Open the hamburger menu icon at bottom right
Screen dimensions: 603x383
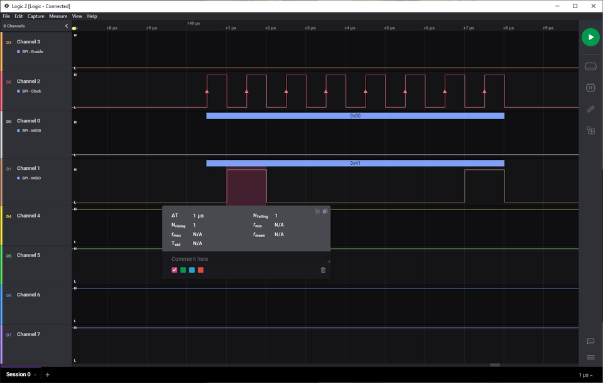[590, 357]
